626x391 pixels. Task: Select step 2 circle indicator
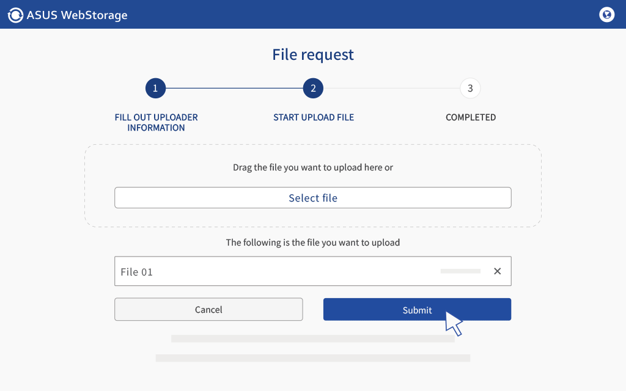pos(313,88)
